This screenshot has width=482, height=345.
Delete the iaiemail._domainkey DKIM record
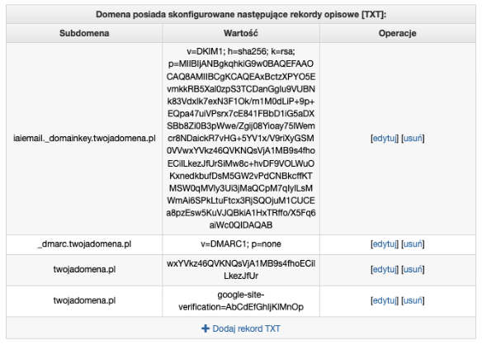pos(413,139)
